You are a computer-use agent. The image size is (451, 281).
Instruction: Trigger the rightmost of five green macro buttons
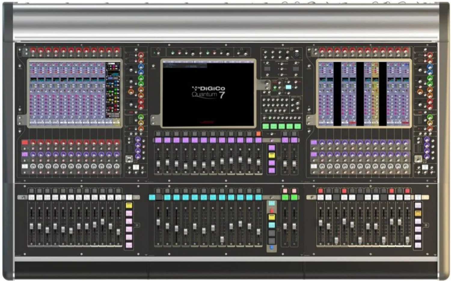[x=298, y=126]
